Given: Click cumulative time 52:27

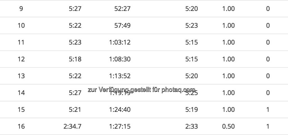Looking at the screenshot, I should coord(122,9).
